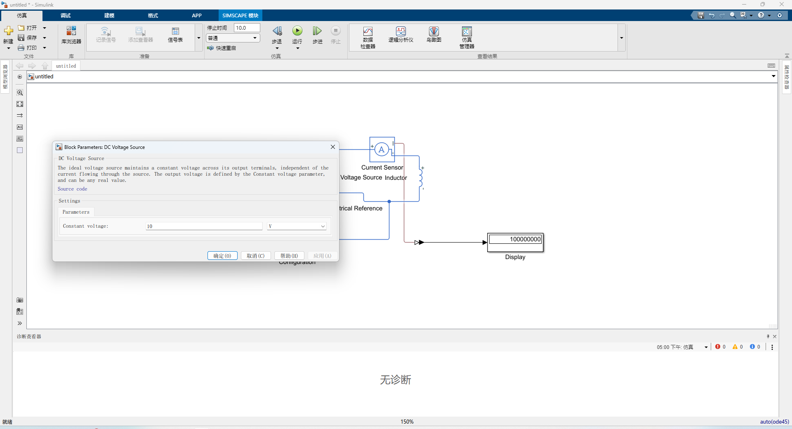
Task: Click the Display block on canvas
Action: [516, 243]
